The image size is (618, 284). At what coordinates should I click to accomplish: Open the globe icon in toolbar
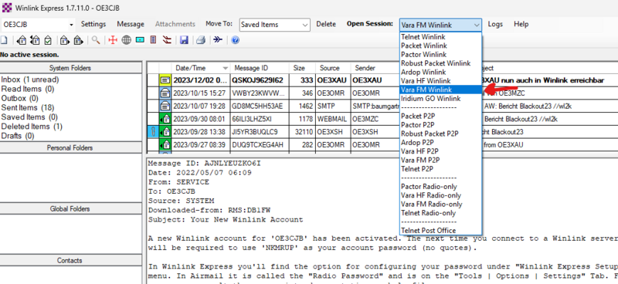tap(126, 40)
